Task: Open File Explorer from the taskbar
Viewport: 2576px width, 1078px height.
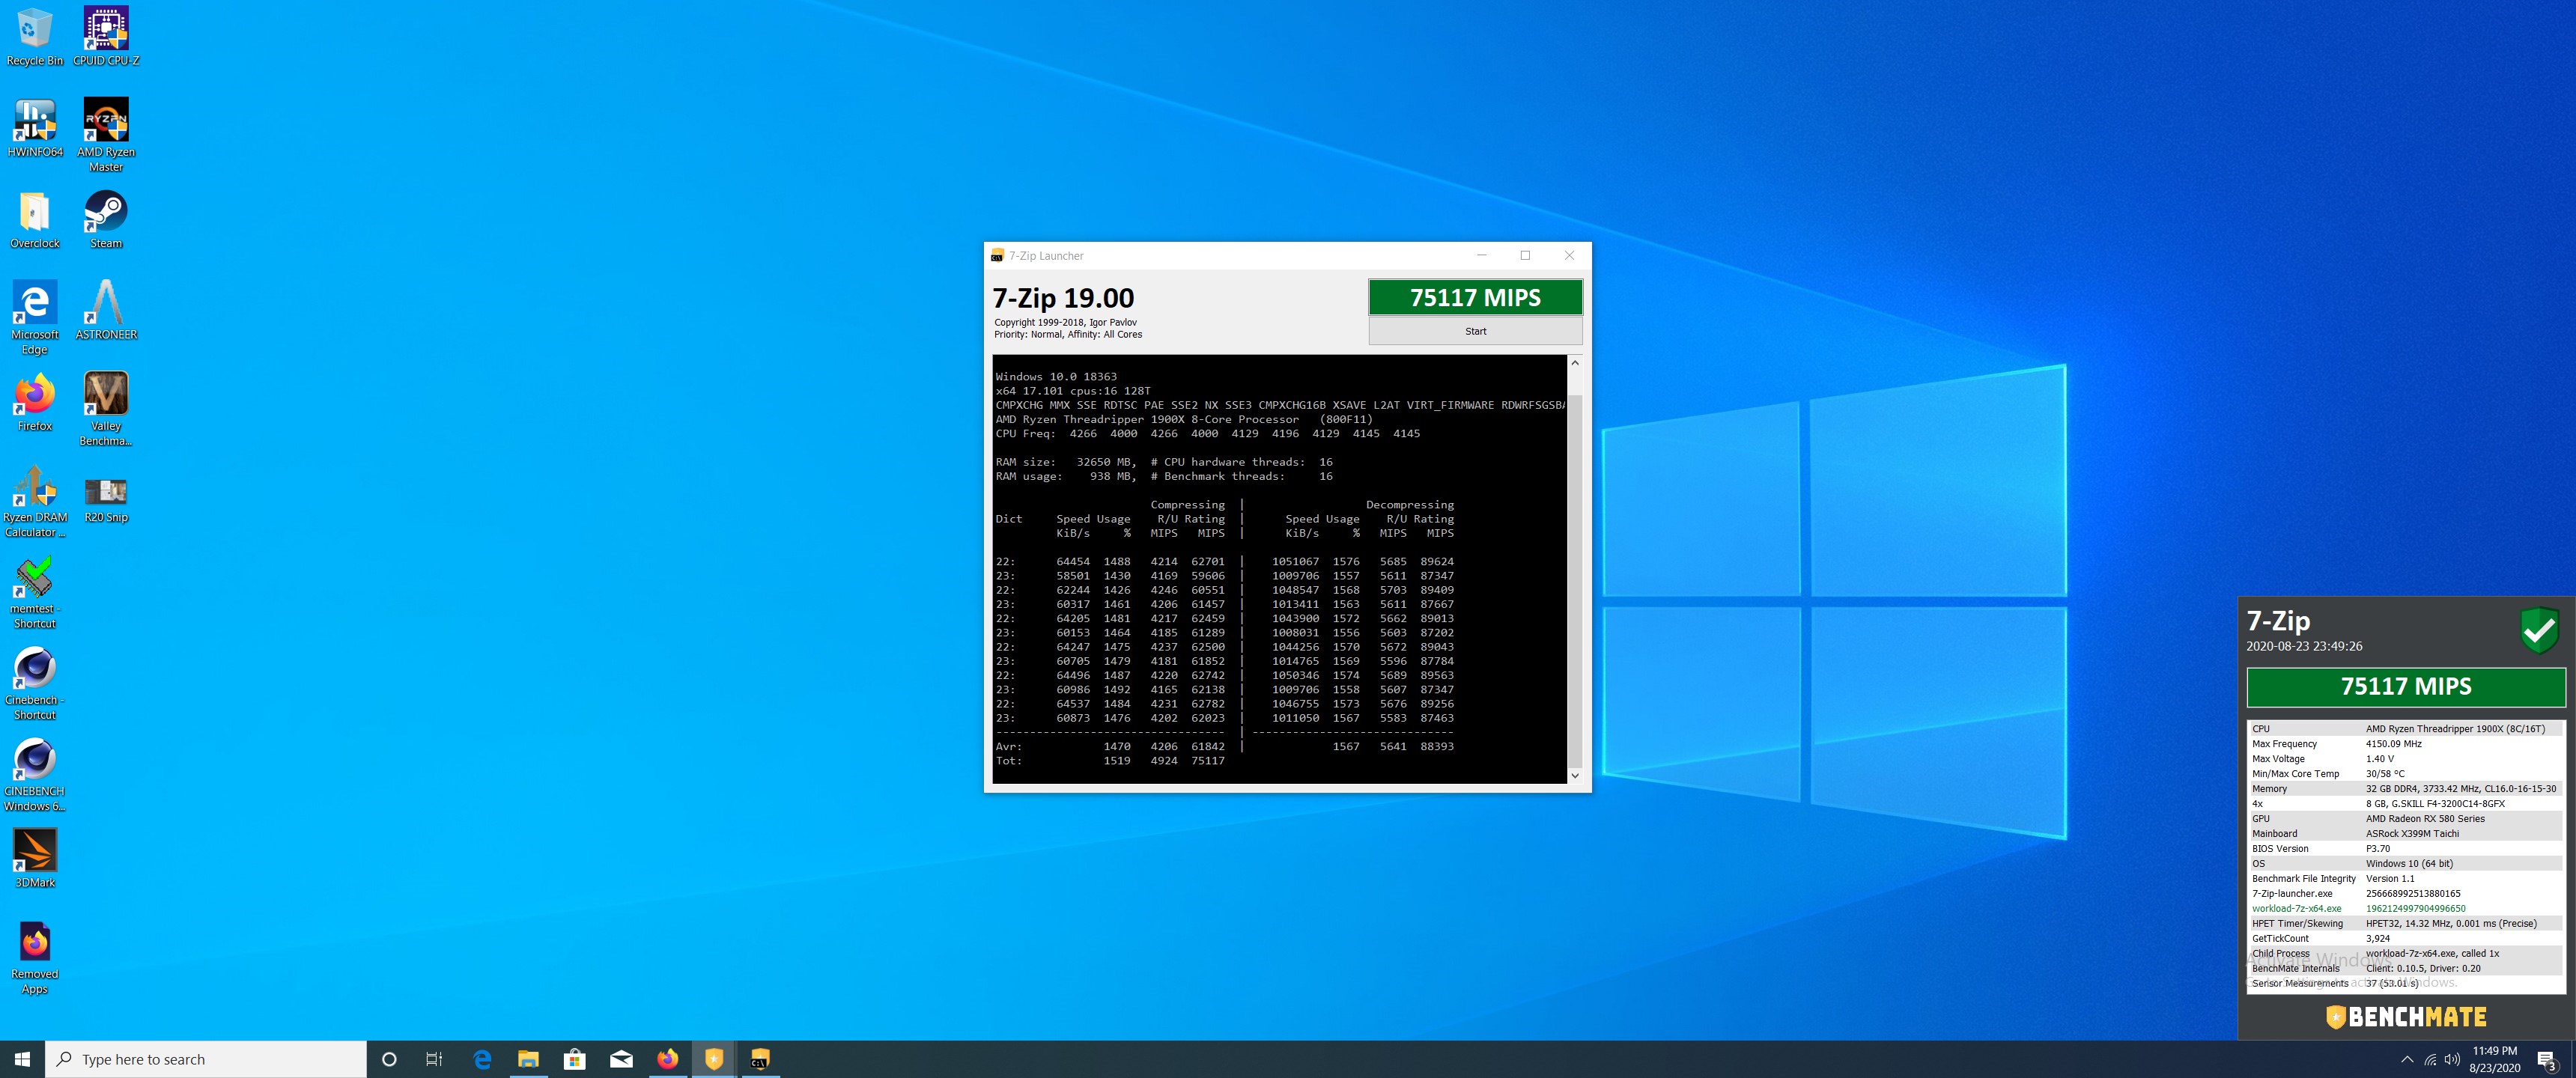Action: click(528, 1059)
